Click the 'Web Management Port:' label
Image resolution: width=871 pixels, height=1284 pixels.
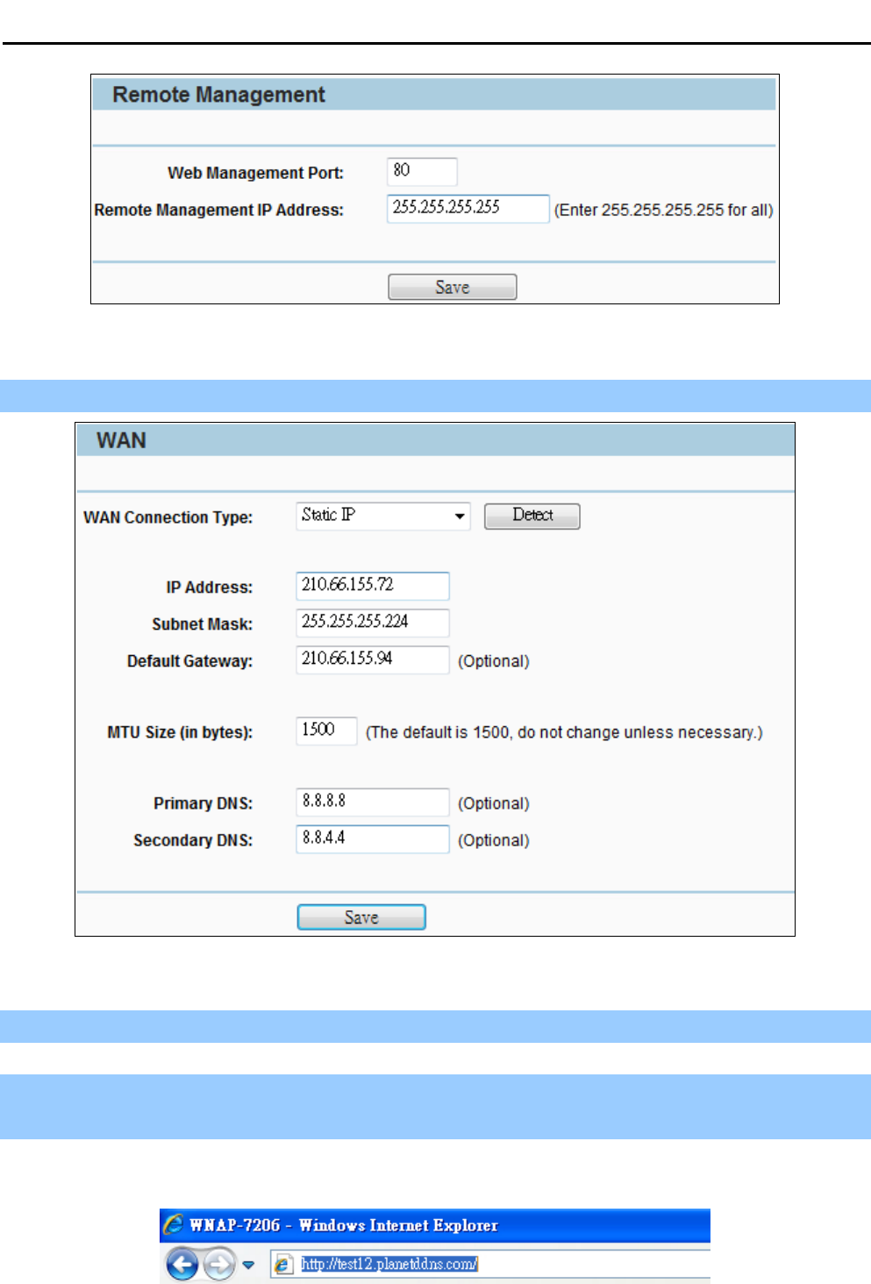255,173
